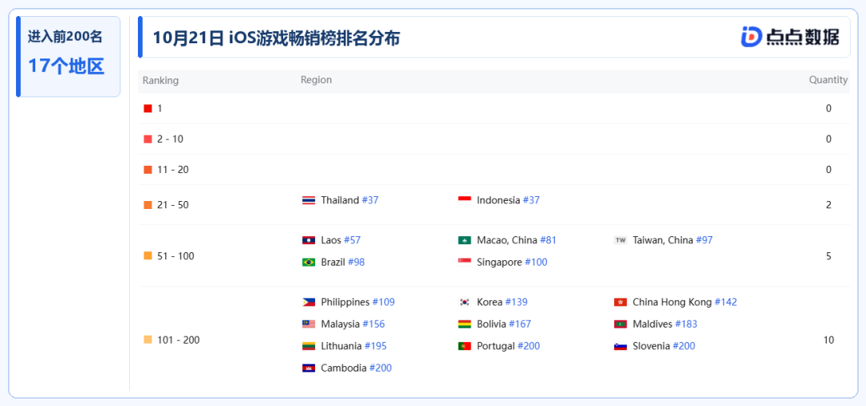Click the Korea flag icon
The height and width of the screenshot is (406, 866).
pyautogui.click(x=464, y=302)
